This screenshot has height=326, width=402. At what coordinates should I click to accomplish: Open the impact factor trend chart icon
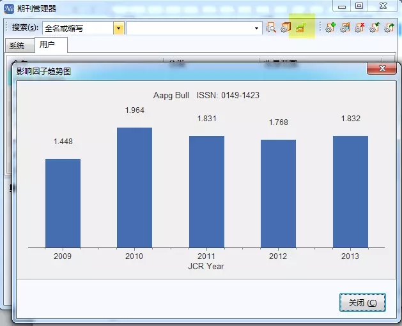click(301, 27)
